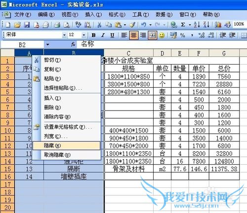Screen dimensions: 247x213
Task: Open the 文件(F) menu
Action: pyautogui.click(x=23, y=15)
